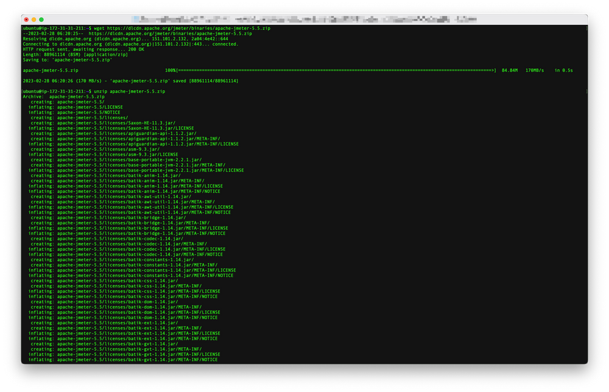609x392 pixels.
Task: Select the 'Saving to:' output line
Action: coord(68,60)
